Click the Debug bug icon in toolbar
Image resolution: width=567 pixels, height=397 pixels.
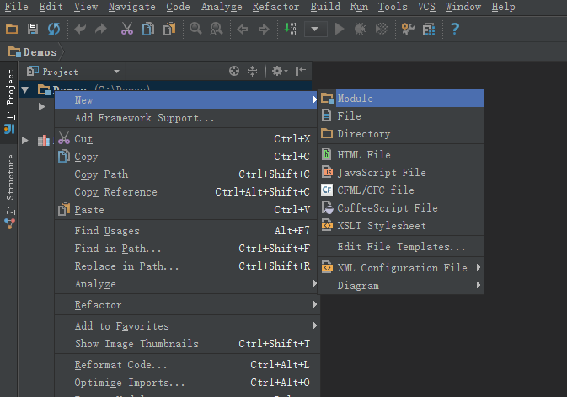[360, 29]
